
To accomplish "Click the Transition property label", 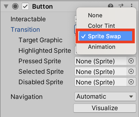I will point(25,30).
